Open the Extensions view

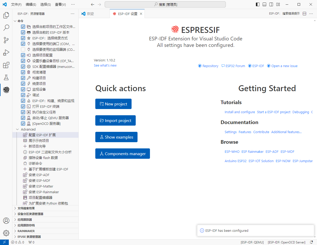(6, 65)
